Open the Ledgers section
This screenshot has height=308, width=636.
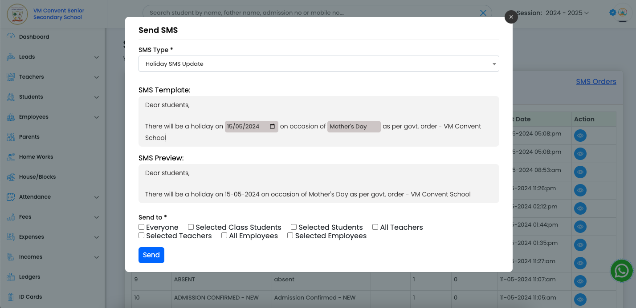tap(31, 276)
